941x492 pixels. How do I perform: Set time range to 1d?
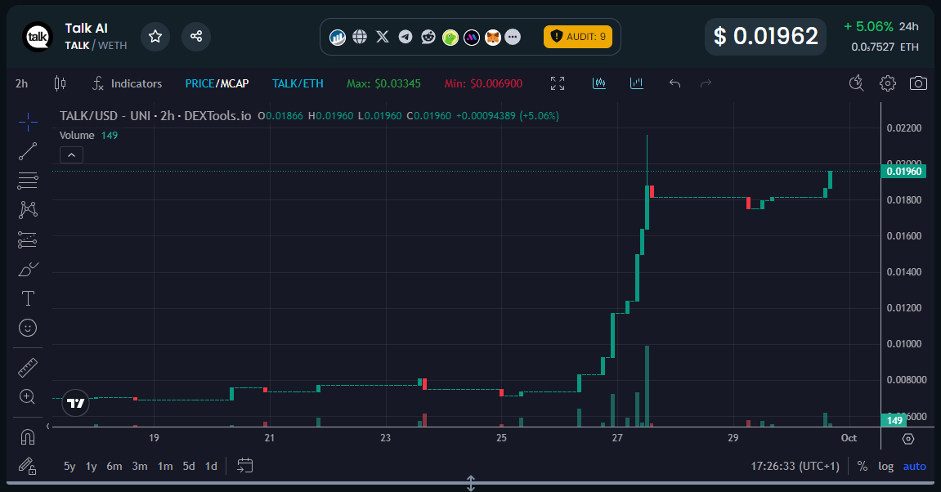click(211, 466)
